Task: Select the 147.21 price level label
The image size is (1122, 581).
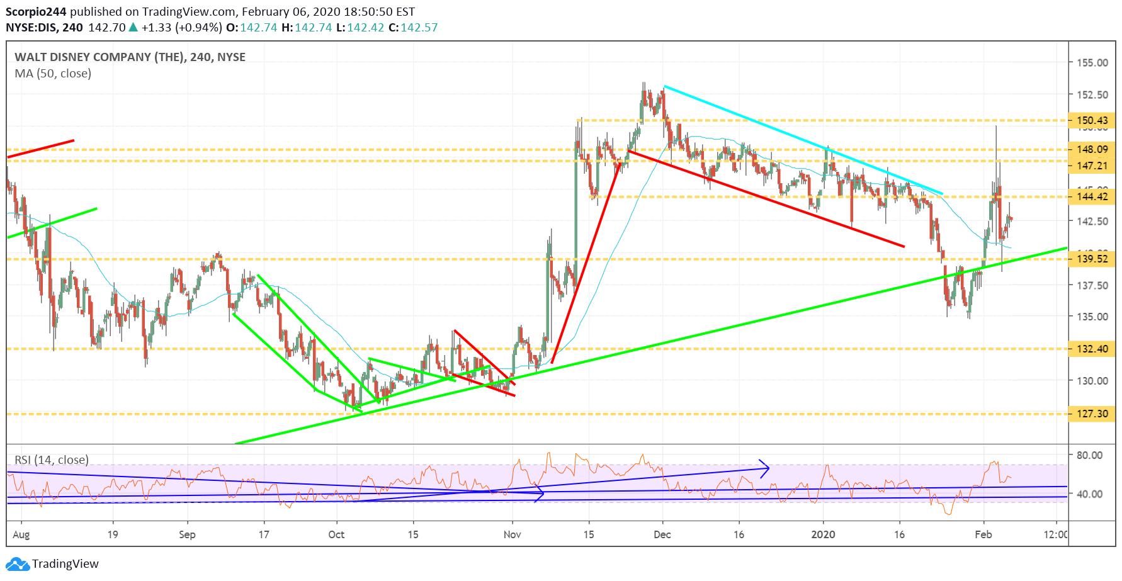Action: coord(1092,166)
